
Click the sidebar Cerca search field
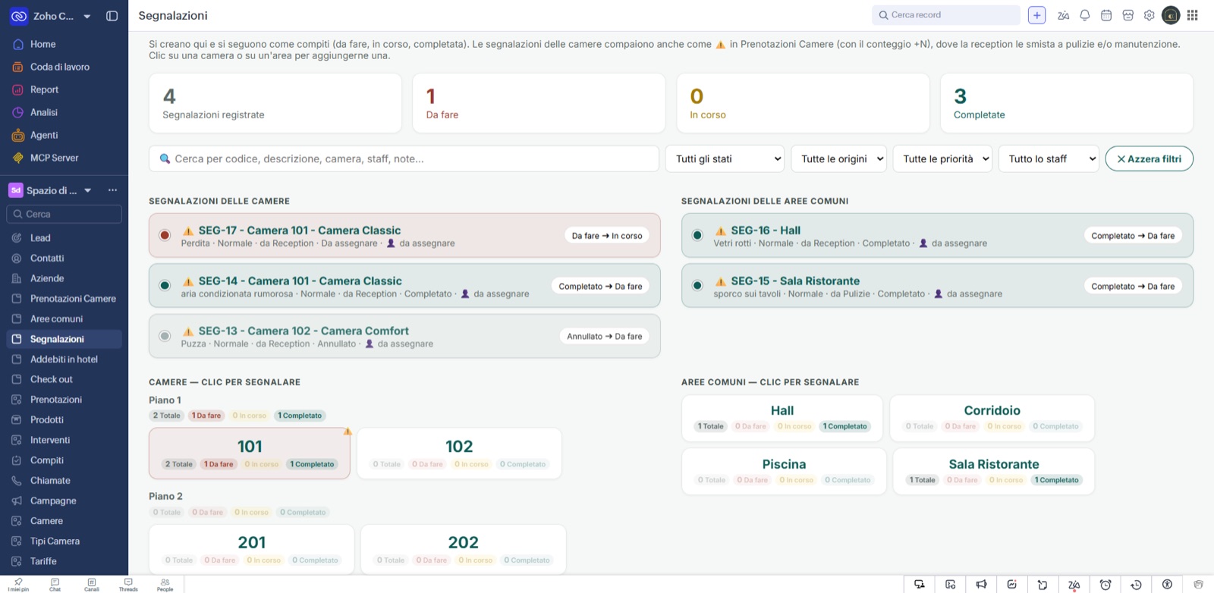tap(64, 214)
